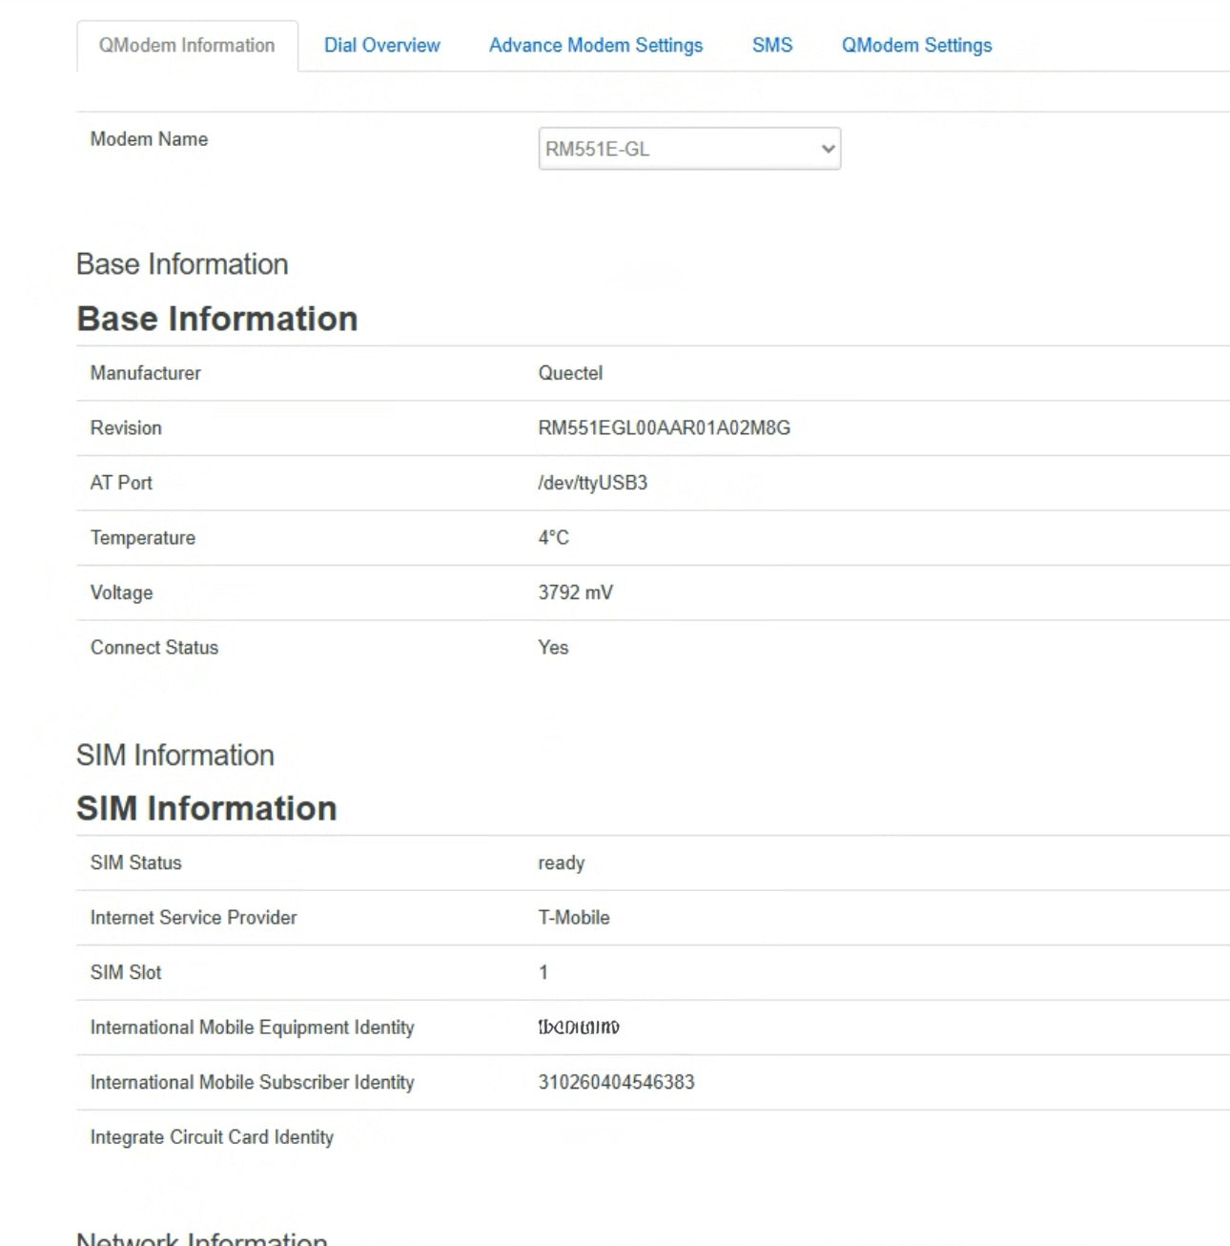1230x1246 pixels.
Task: Click the IMSI number 310260404546383
Action: [x=616, y=1082]
